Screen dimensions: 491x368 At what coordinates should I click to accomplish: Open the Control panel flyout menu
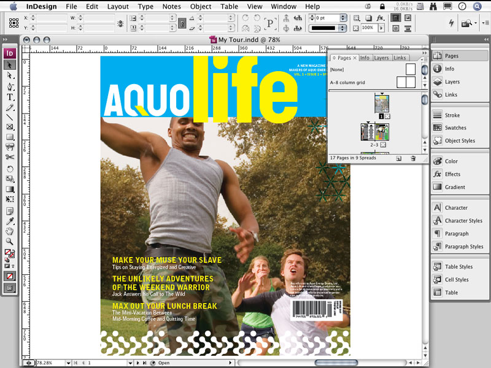click(x=485, y=23)
